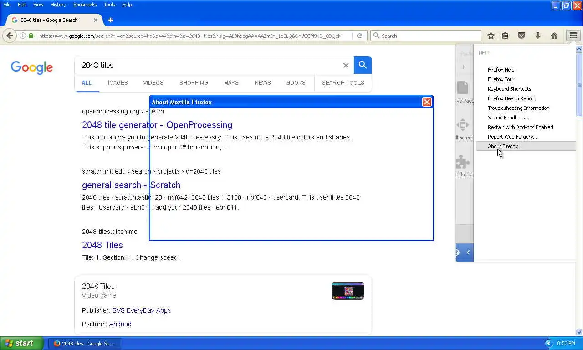
Task: Click the browser URL address field
Action: coord(189,36)
